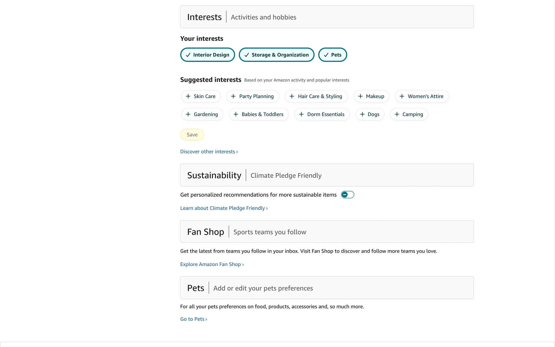Add Hair Care & Styling interest
Viewport: 555px width, 347px height.
click(316, 96)
